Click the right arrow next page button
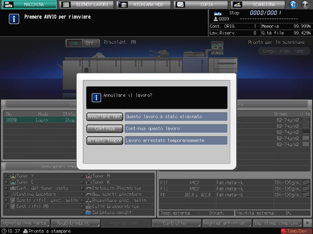 pos(308,223)
